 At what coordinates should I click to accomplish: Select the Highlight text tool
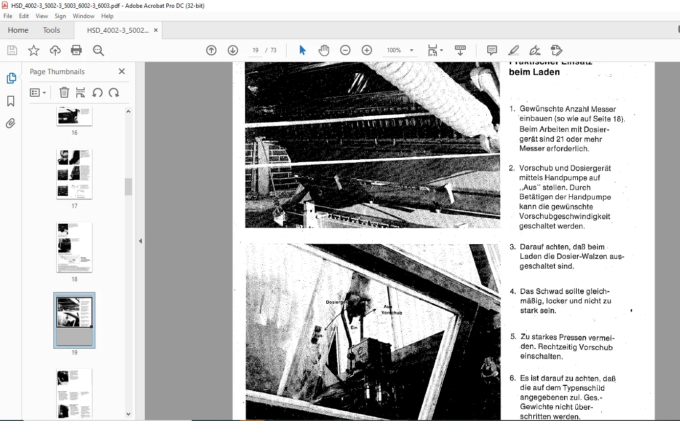[514, 50]
